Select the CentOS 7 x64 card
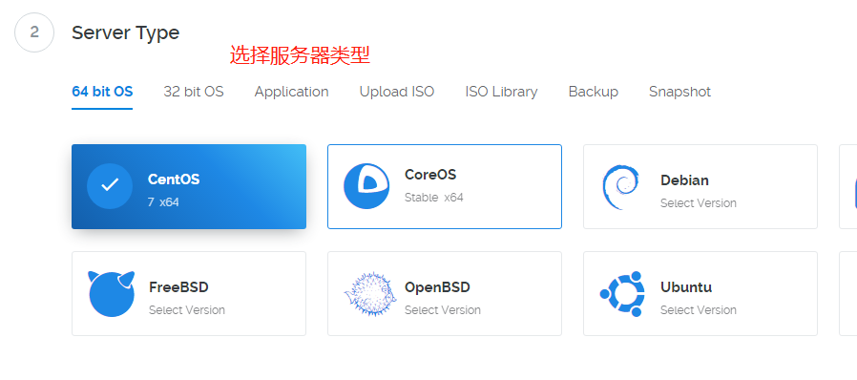The height and width of the screenshot is (380, 857). (189, 186)
